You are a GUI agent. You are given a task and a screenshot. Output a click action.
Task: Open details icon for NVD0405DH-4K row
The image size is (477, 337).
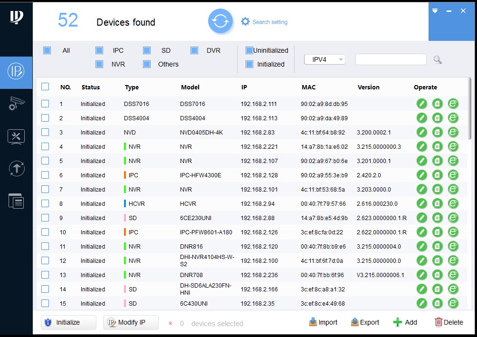coord(437,132)
